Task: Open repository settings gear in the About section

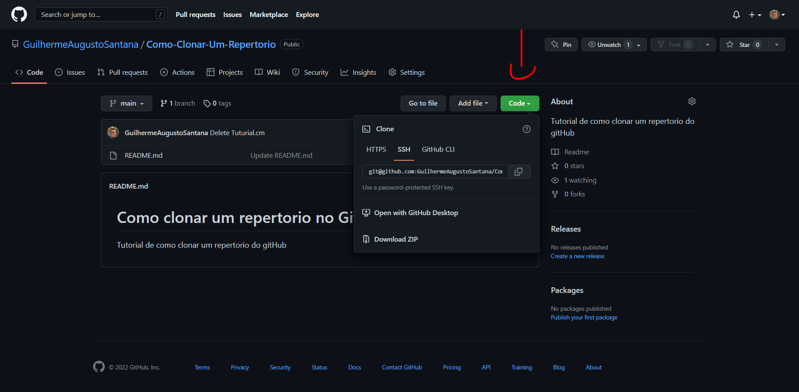Action: 692,101
